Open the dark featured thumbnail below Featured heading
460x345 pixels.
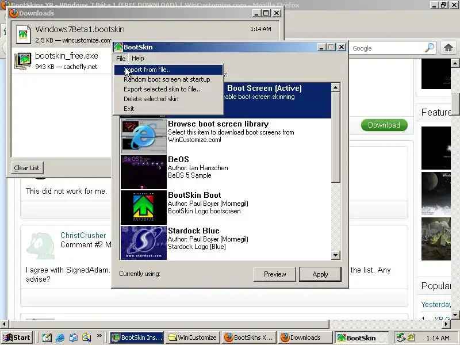click(436, 148)
